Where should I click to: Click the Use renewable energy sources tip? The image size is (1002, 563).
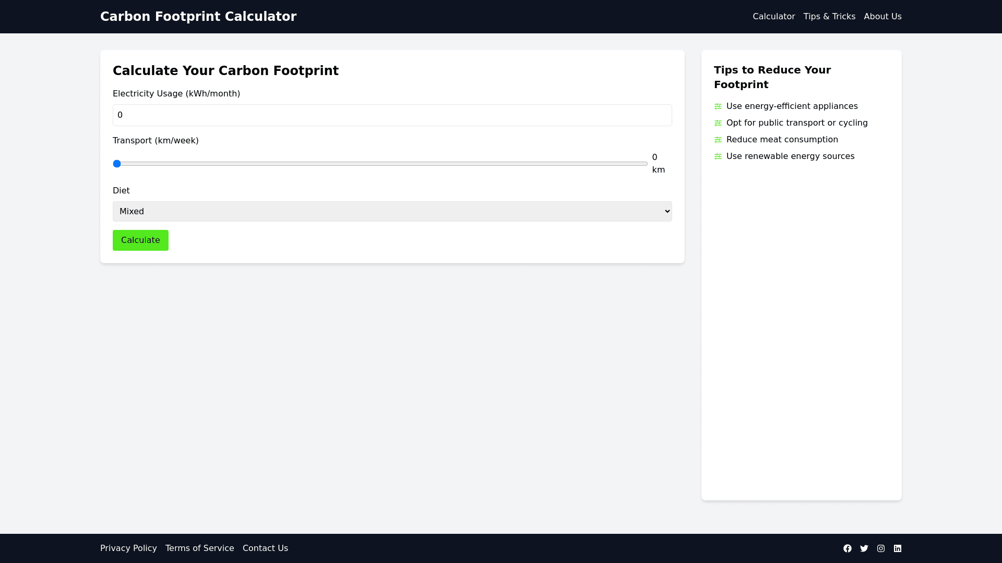(790, 156)
